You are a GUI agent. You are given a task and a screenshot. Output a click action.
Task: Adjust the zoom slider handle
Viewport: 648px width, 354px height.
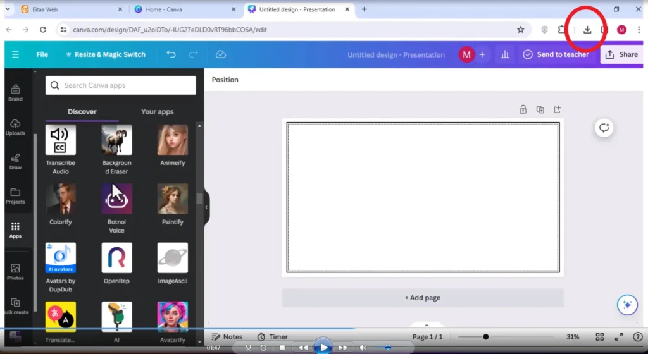click(x=485, y=337)
